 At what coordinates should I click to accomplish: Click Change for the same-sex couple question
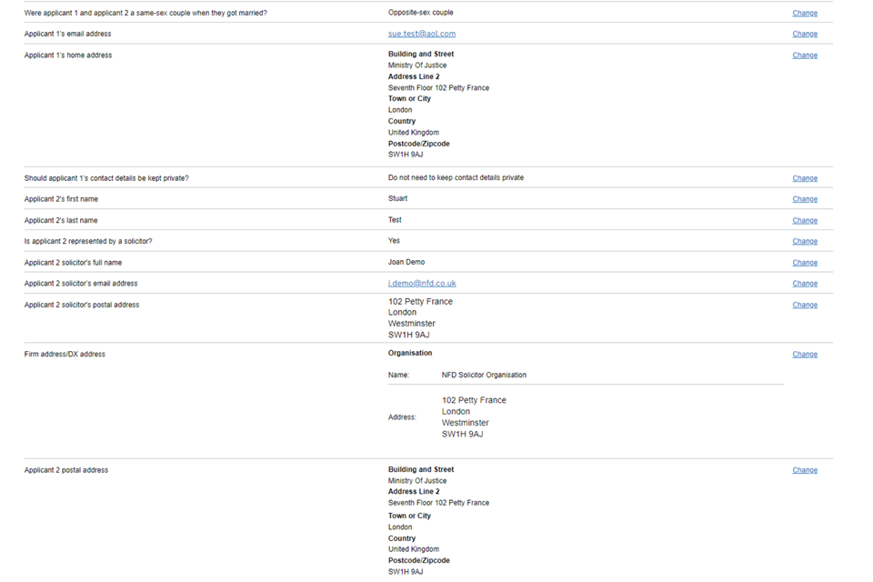coord(804,13)
